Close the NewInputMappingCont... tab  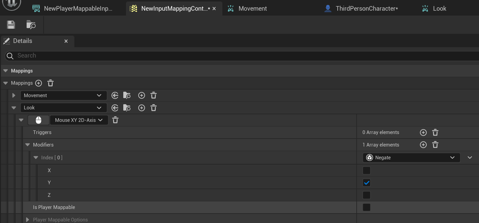click(x=214, y=9)
